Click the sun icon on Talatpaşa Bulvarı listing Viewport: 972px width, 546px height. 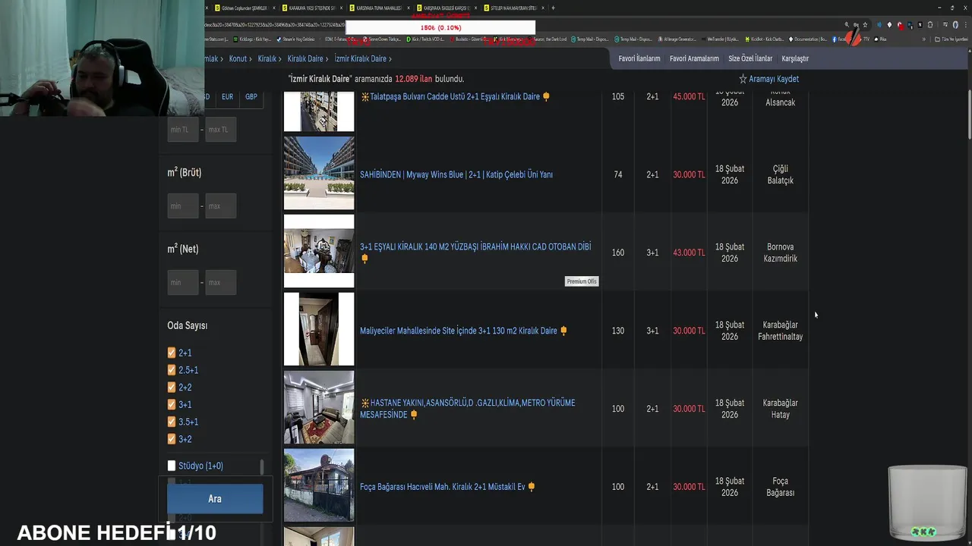coord(364,97)
